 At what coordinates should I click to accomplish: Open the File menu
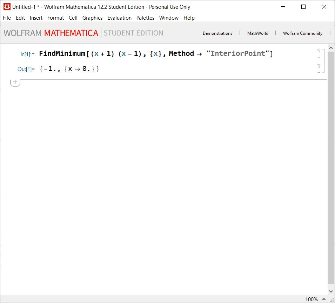pyautogui.click(x=7, y=18)
